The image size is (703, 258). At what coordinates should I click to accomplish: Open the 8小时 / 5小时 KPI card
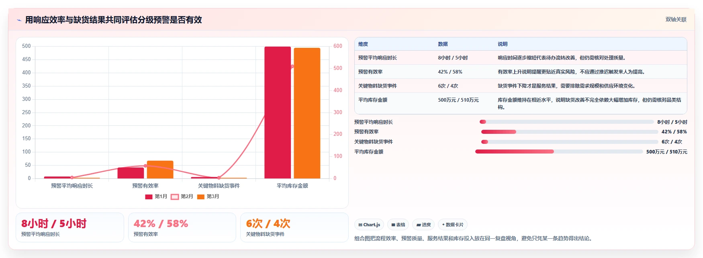(x=70, y=227)
